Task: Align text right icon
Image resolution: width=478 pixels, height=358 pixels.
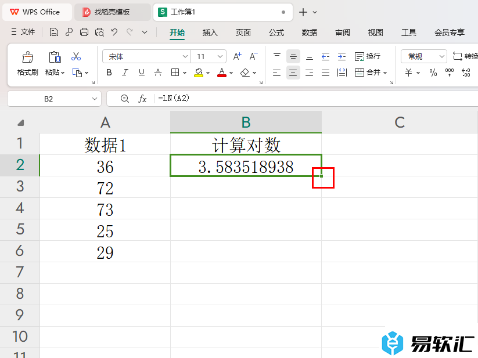Action: (310, 73)
